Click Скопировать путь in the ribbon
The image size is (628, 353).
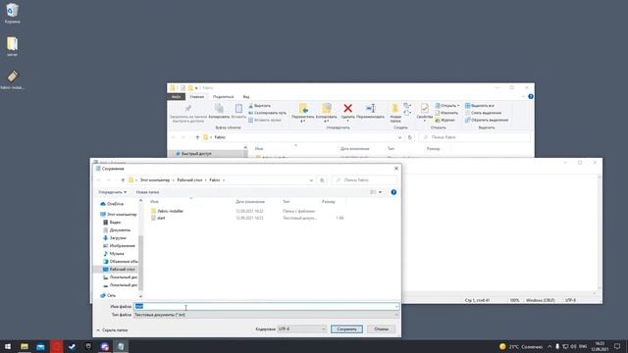click(x=267, y=113)
